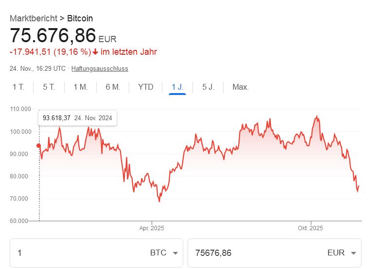Open the EUR currency dropdown arrow
Image resolution: width=381 pixels, height=269 pixels.
point(353,253)
